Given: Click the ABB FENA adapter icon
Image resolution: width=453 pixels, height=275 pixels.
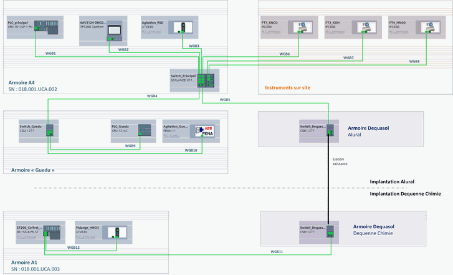Looking at the screenshot, I should click(x=204, y=132).
